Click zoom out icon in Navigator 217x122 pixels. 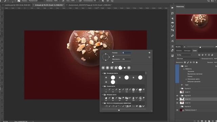184,47
